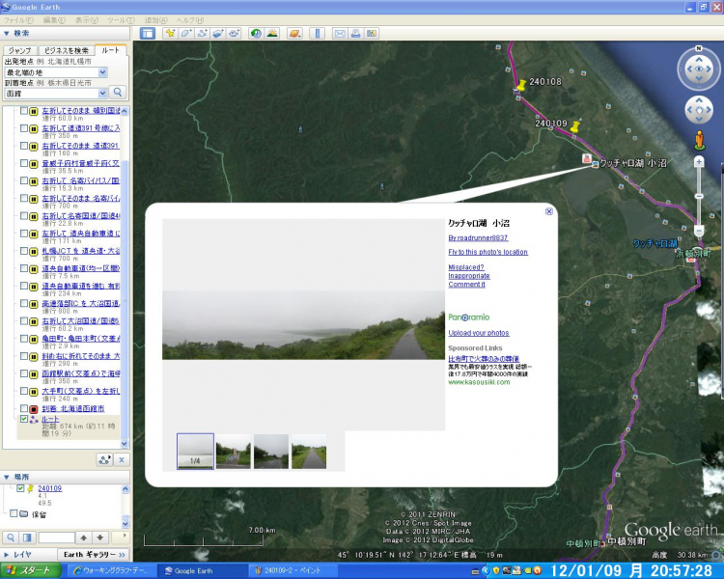Screen dimensions: 724x579
Task: Click the Windows スタート button
Action: (x=31, y=570)
